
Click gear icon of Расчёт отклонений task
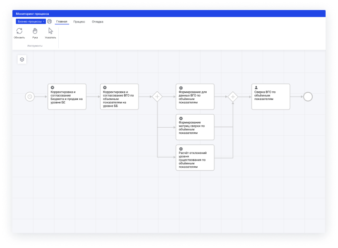pyautogui.click(x=181, y=149)
